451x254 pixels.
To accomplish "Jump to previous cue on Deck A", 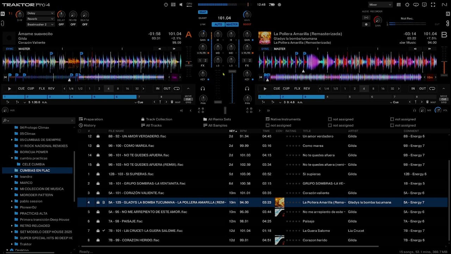I will point(154,102).
